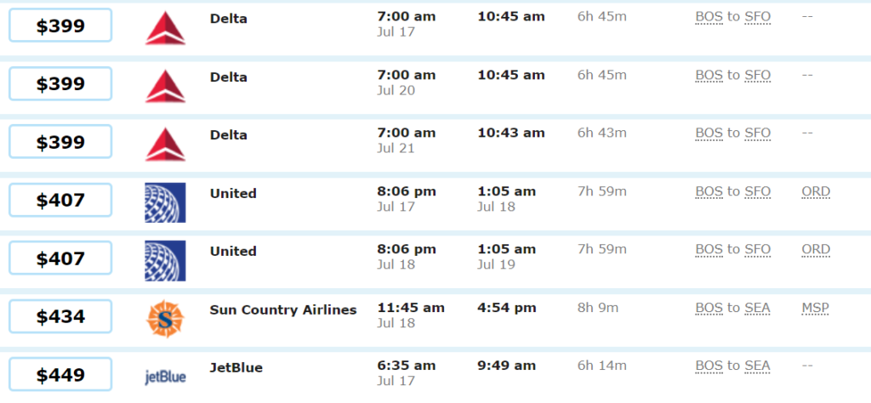Choose the $407 United Jul 18 fare

coord(60,258)
